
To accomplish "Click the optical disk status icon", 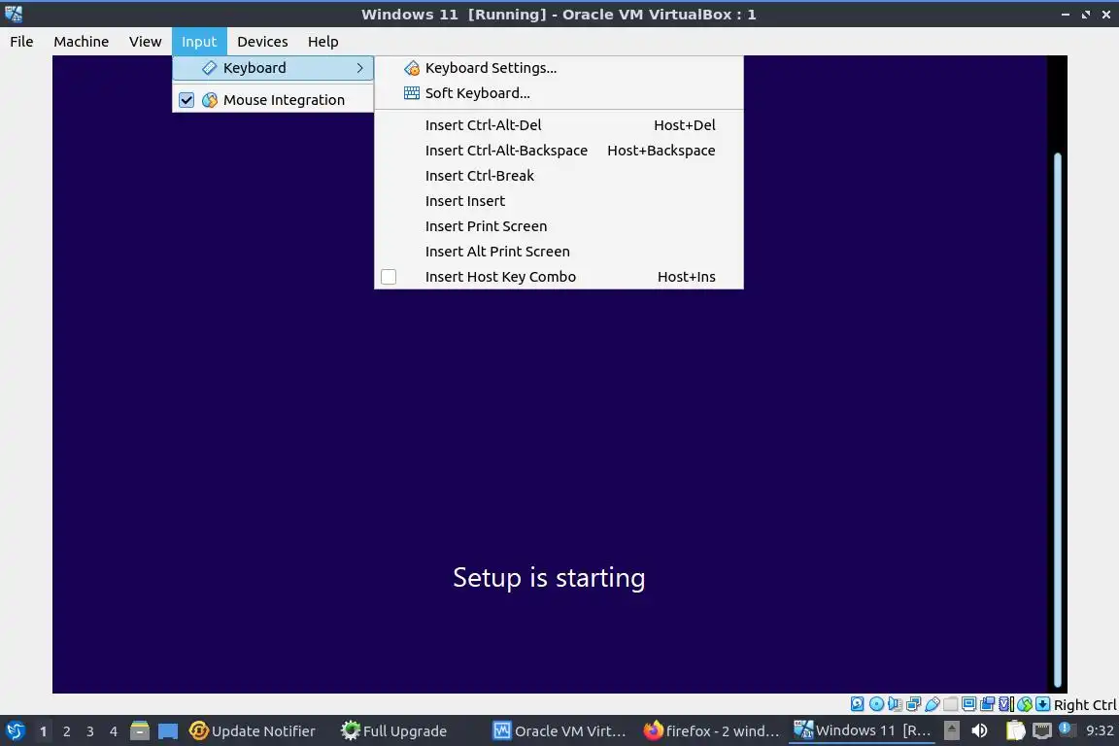I will (876, 704).
